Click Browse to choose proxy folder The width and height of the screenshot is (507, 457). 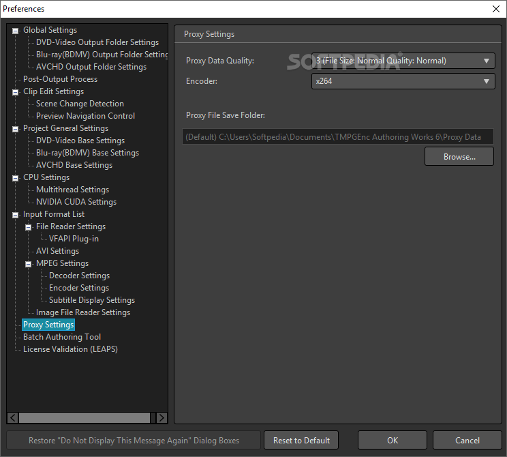[459, 157]
